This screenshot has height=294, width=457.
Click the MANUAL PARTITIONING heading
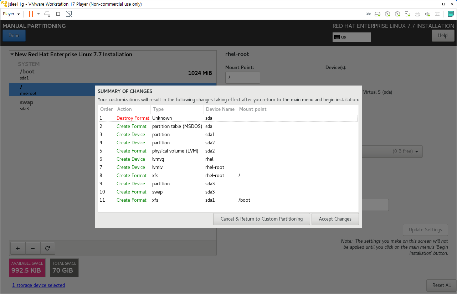(34, 26)
